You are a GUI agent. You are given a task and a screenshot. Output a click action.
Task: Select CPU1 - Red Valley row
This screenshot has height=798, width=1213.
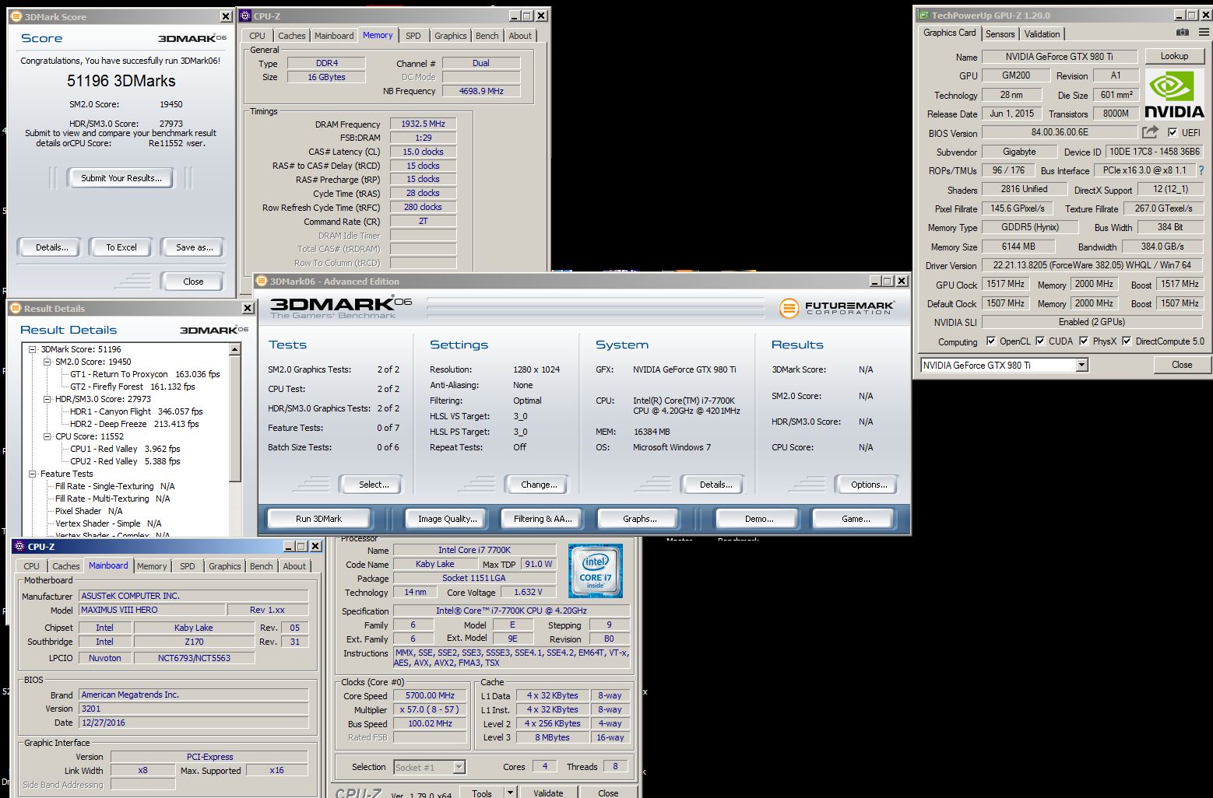(x=125, y=449)
